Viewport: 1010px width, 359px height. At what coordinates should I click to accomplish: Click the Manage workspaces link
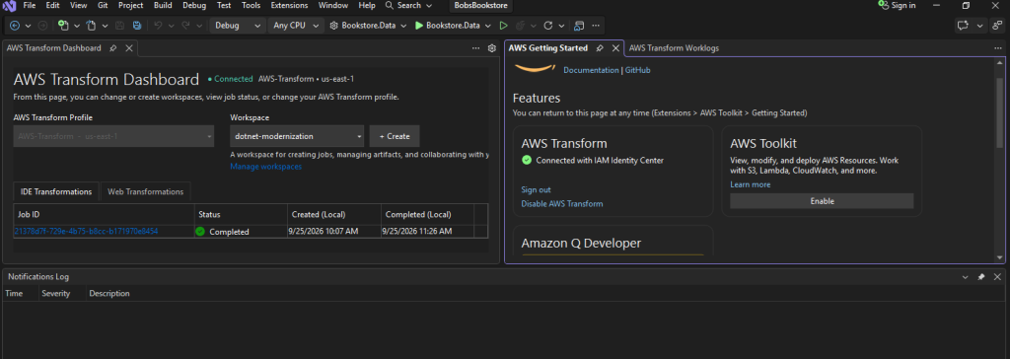click(x=265, y=167)
